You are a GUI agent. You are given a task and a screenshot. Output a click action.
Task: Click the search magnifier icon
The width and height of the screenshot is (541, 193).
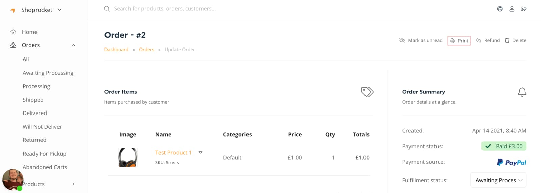(107, 9)
